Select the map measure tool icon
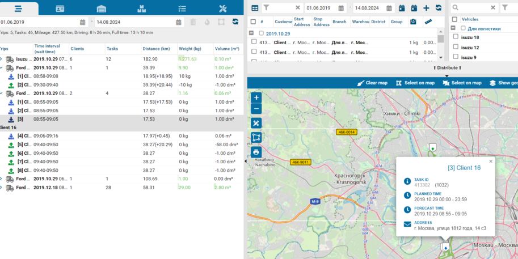Image resolution: width=518 pixels, height=259 pixels. (256, 123)
